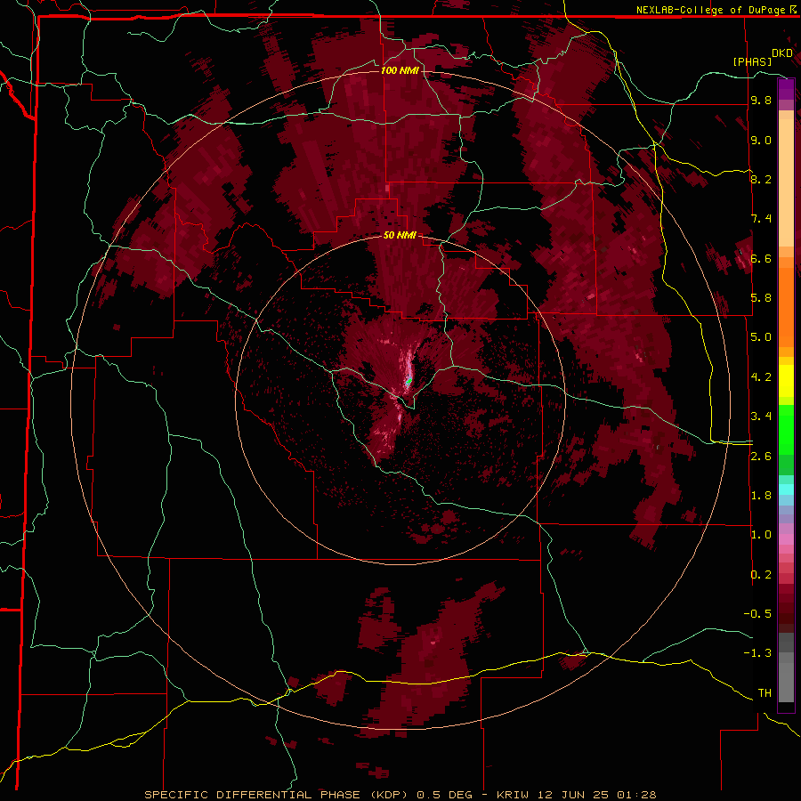This screenshot has height=801, width=801.
Task: Click the 3.4 scale value
Action: click(761, 417)
